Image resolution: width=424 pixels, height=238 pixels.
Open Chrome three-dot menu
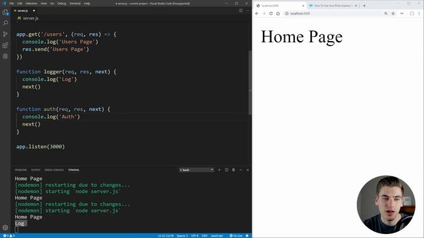(419, 13)
